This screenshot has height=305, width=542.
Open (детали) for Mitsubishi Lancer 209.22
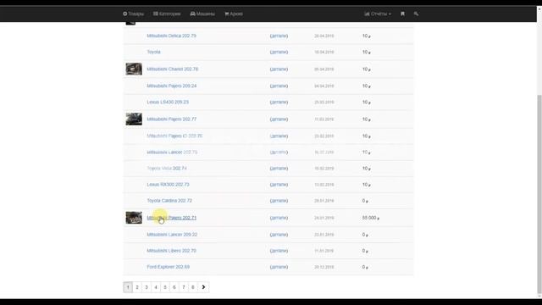(x=279, y=235)
